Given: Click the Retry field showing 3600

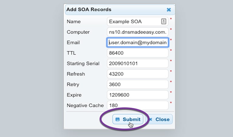Looking at the screenshot, I should tap(138, 84).
